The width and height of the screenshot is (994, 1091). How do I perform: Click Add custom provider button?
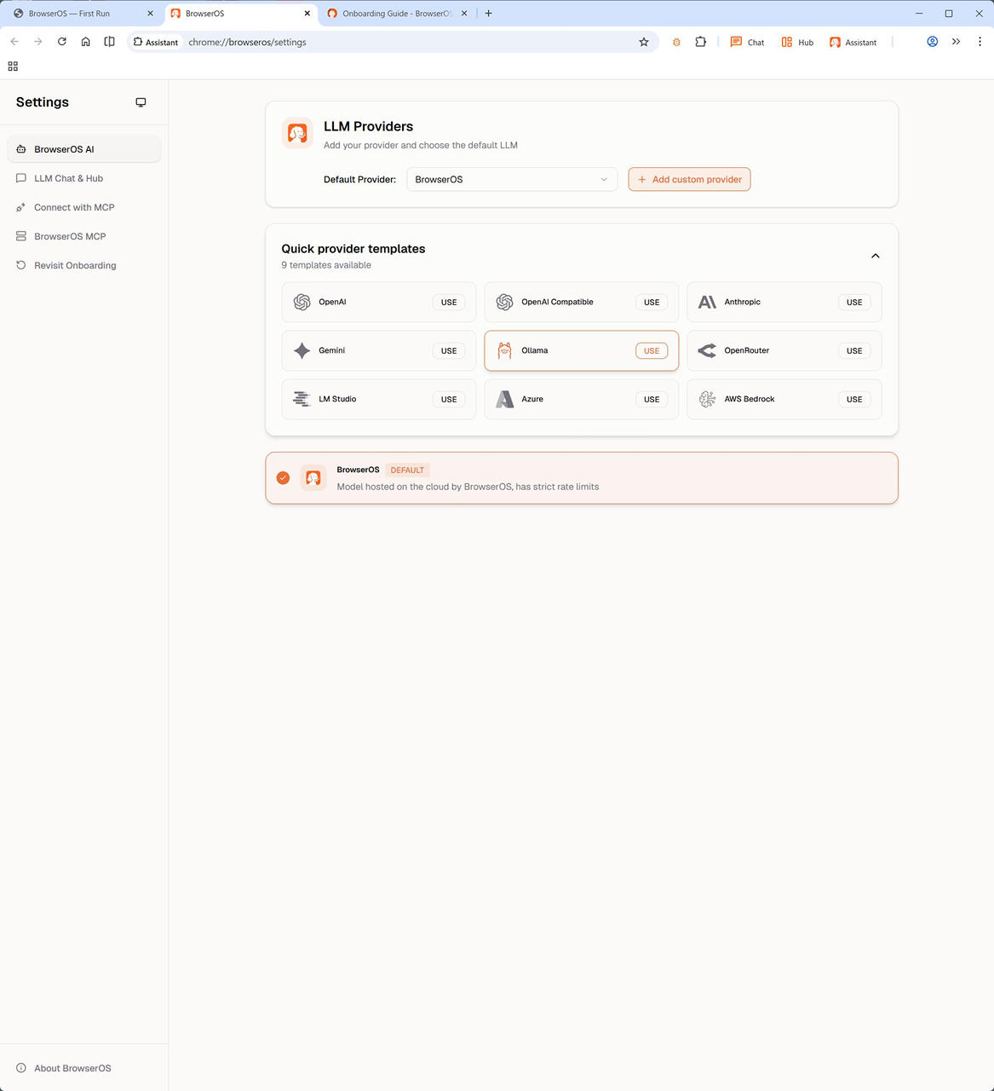689,179
